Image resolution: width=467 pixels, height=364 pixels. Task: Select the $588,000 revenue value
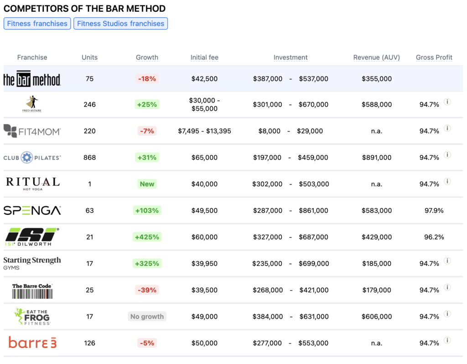[x=376, y=104]
